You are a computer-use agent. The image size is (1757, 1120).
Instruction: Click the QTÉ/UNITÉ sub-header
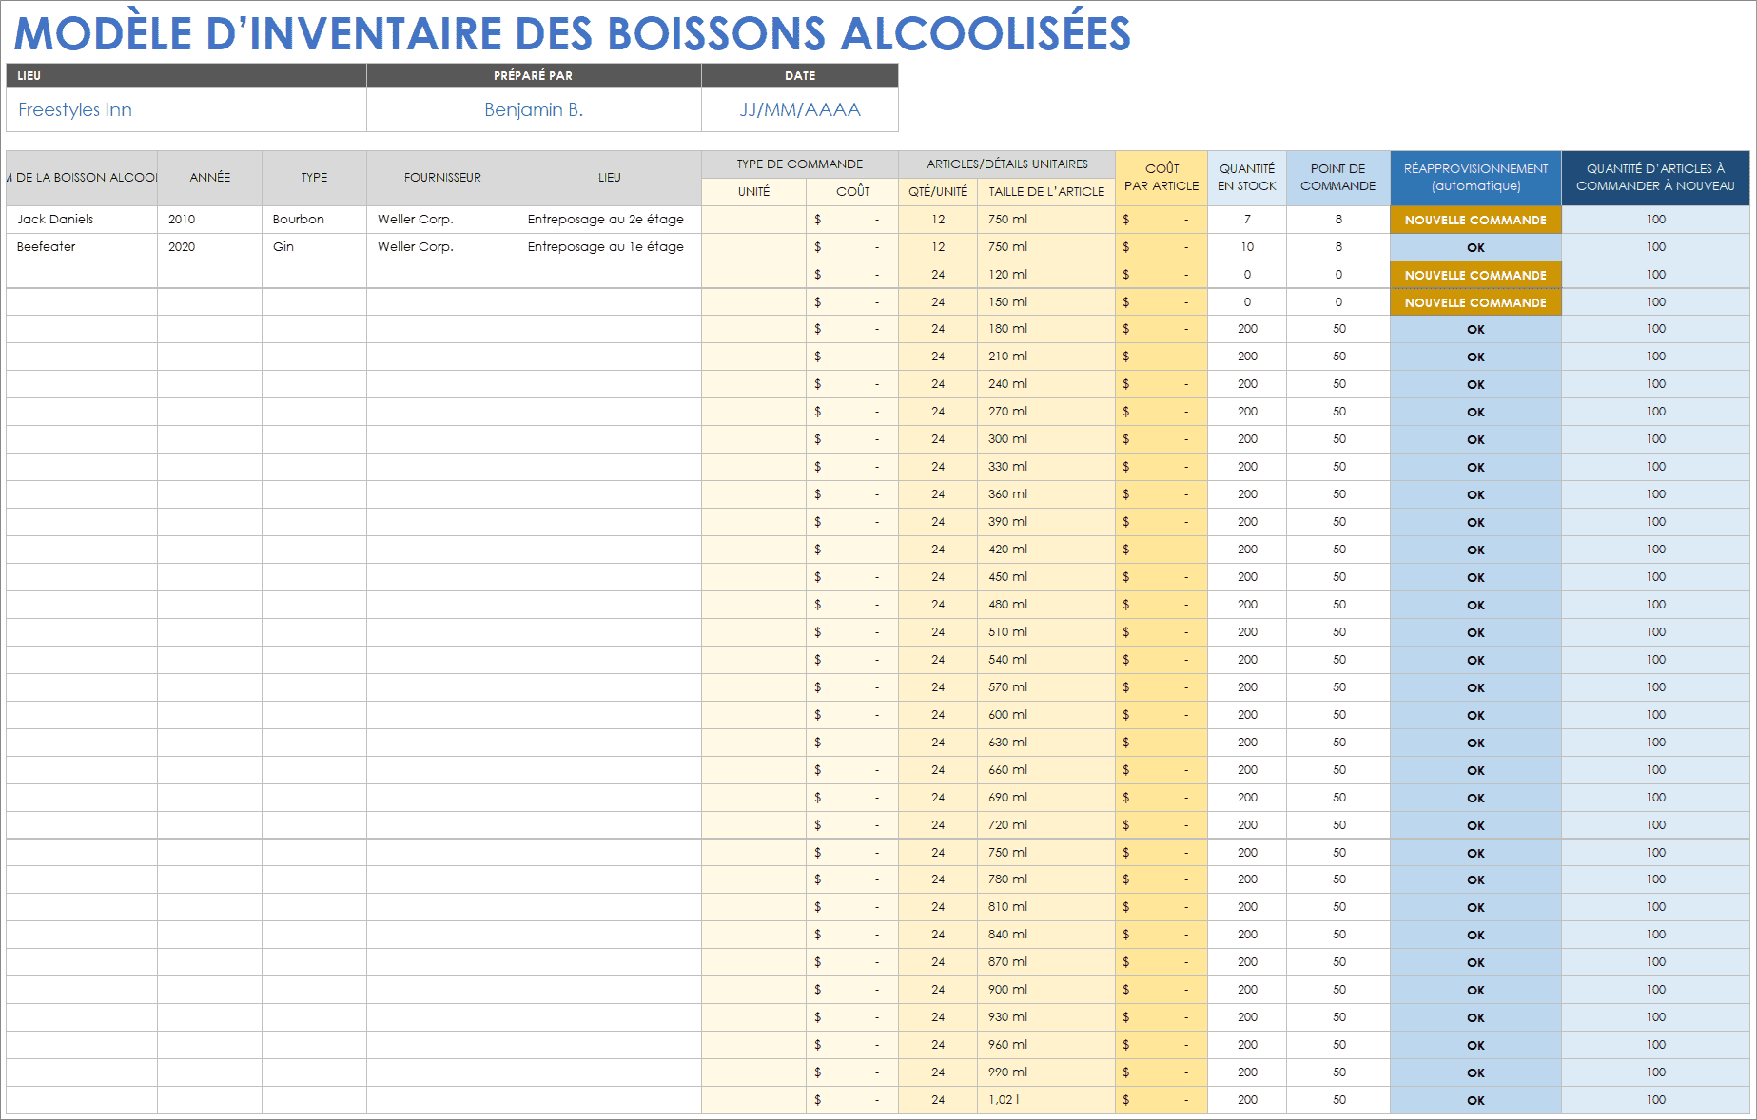click(x=938, y=192)
